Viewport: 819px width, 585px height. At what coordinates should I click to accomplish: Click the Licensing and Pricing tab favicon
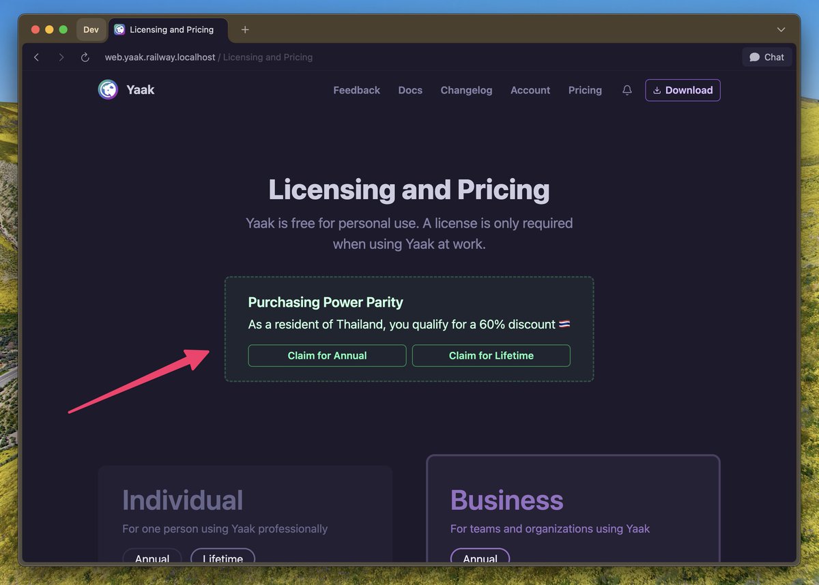click(120, 29)
